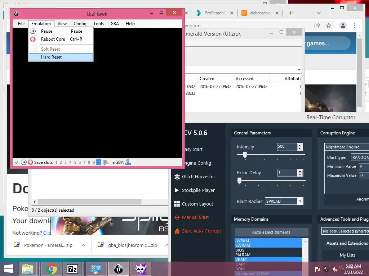369x276 pixels.
Task: Expand Pokemon Emerald zip download options
Action: tap(83, 245)
